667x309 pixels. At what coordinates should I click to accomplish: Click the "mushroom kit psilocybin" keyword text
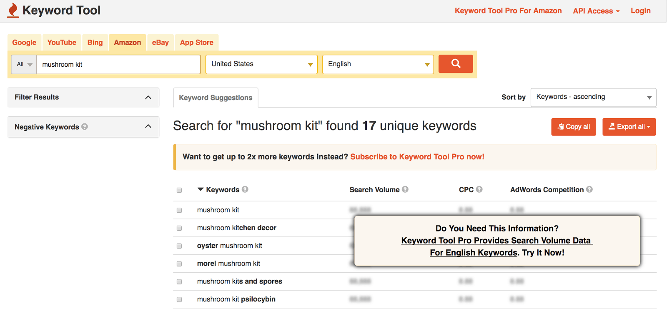[x=236, y=299]
